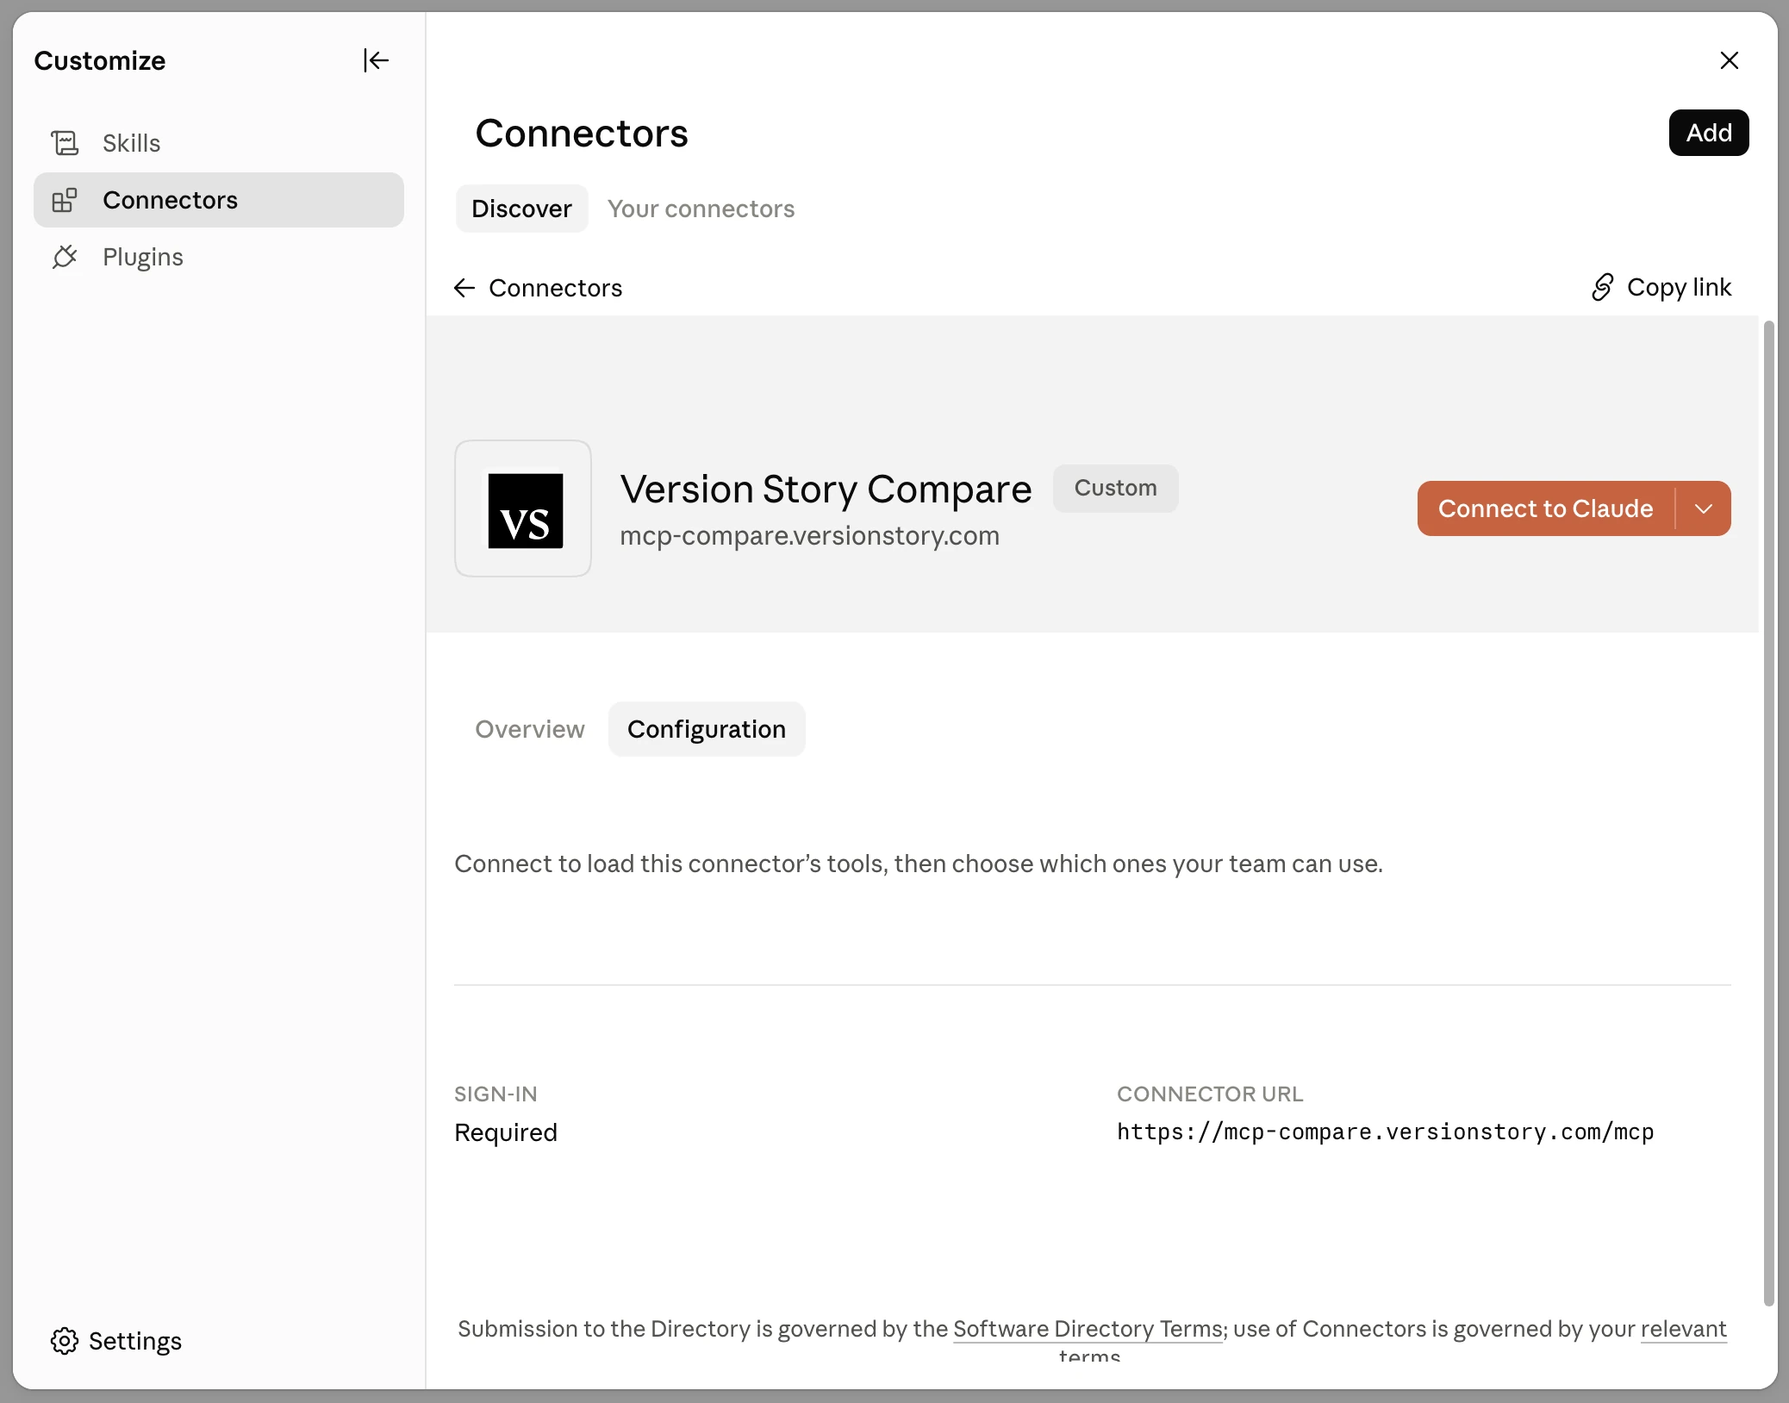Click the CONNECTOR URL label
Viewport: 1789px width, 1403px height.
click(1210, 1094)
